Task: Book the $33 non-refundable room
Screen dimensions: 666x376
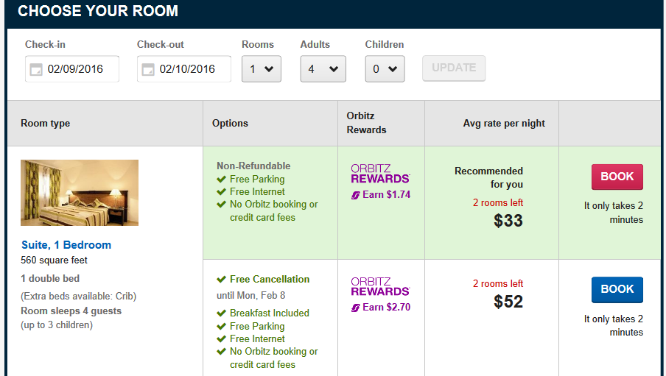Action: 617,177
